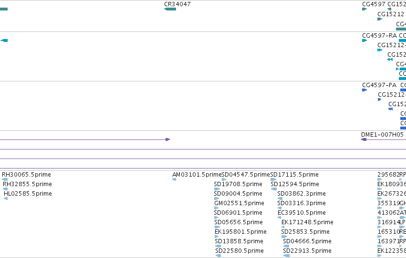Click the SD04547.5prime EST arrow
406x258 pixels.
point(224,179)
